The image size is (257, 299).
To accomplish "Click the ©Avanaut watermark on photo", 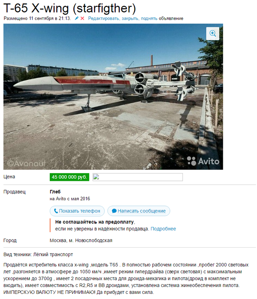I will pyautogui.click(x=26, y=163).
